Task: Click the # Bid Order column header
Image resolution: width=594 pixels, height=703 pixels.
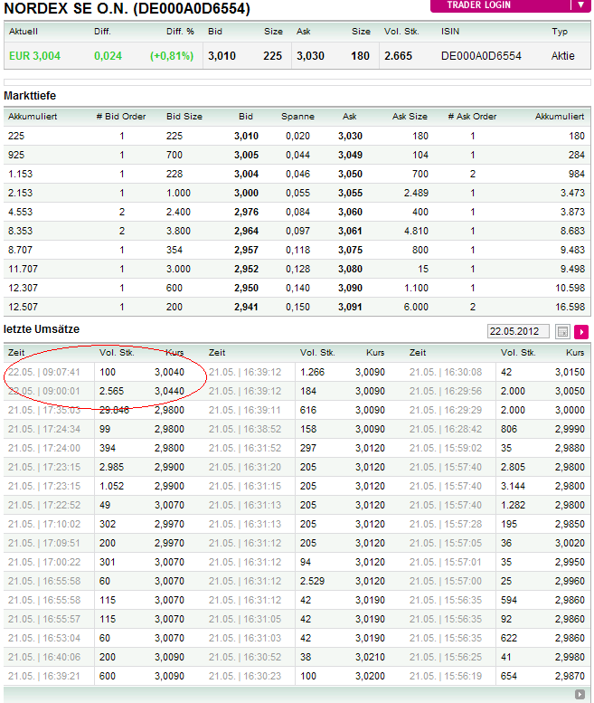Action: pyautogui.click(x=121, y=117)
